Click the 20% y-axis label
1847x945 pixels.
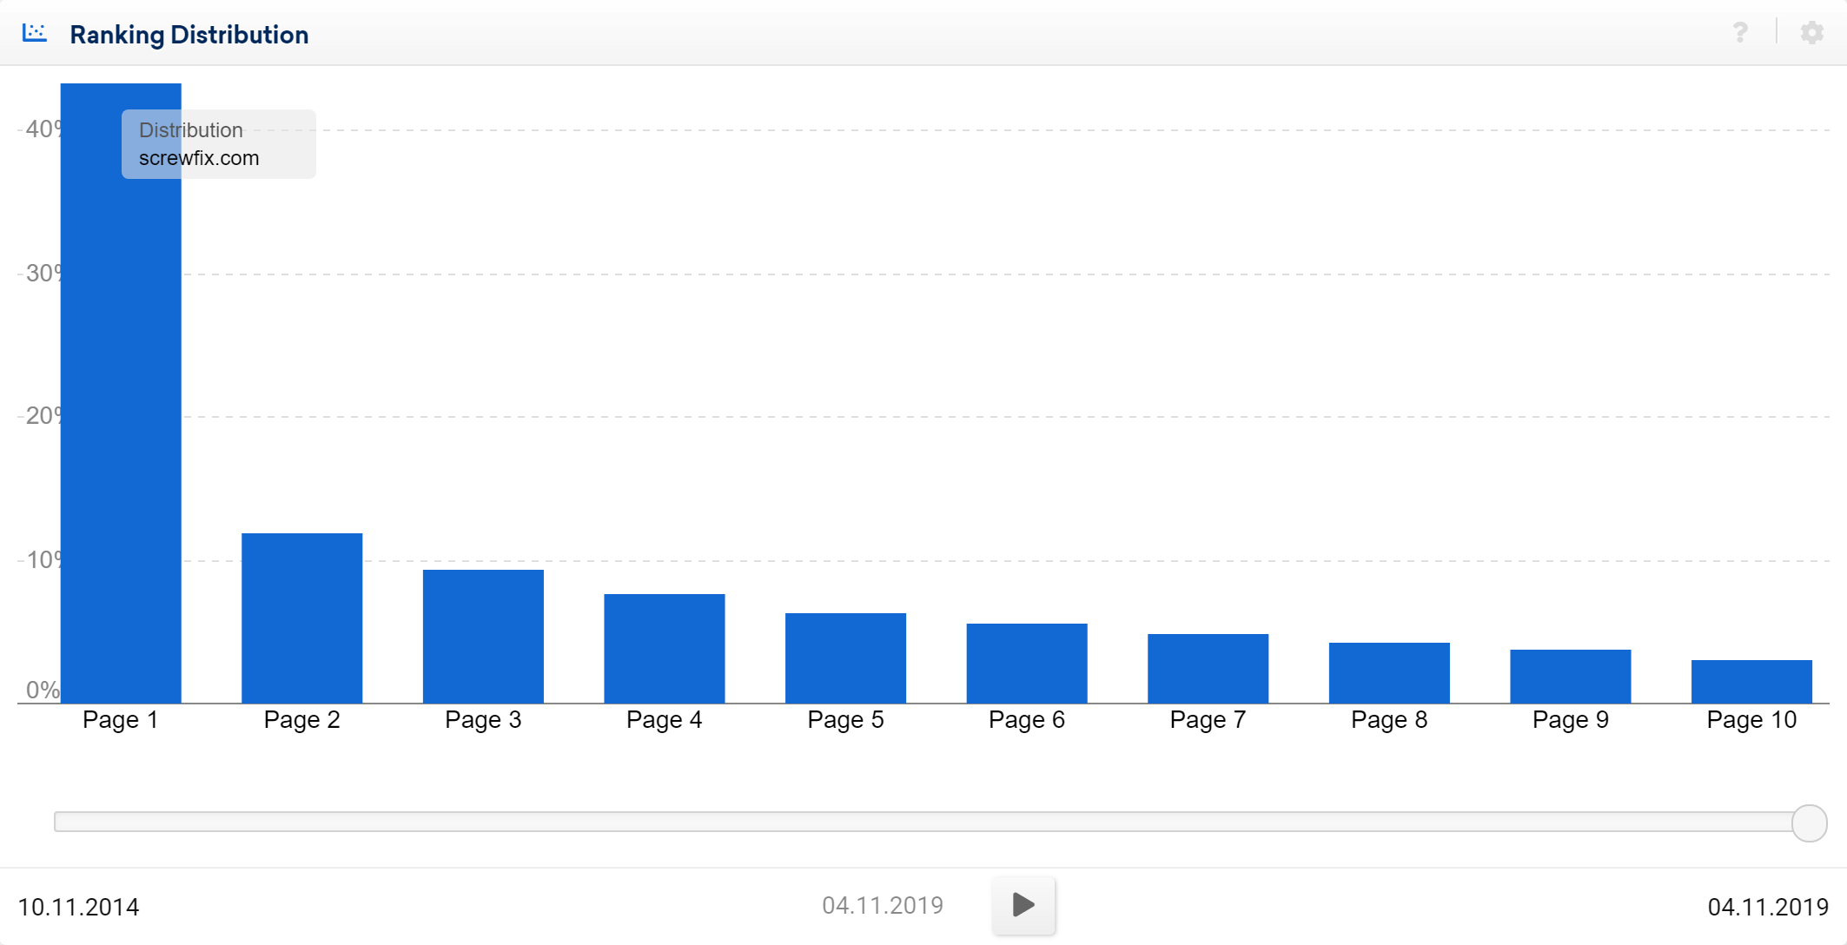43,416
